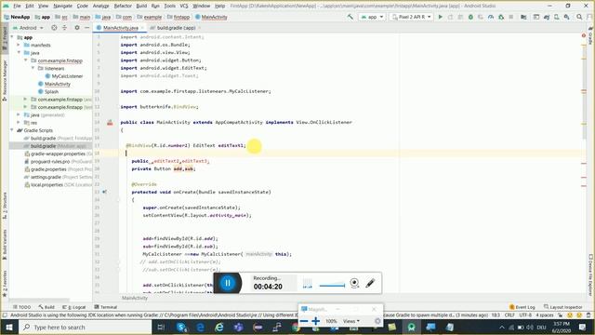Image resolution: width=595 pixels, height=335 pixels.
Task: Click scroll-from-source target icon in Project panel
Action: 54,28
